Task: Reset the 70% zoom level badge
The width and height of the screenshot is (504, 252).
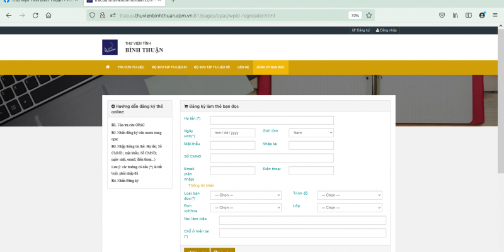Action: [x=355, y=15]
